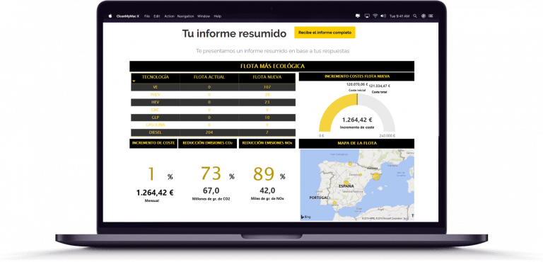This screenshot has height=262, width=543.
Task: Open the Notification Center icon
Action: pos(431,16)
